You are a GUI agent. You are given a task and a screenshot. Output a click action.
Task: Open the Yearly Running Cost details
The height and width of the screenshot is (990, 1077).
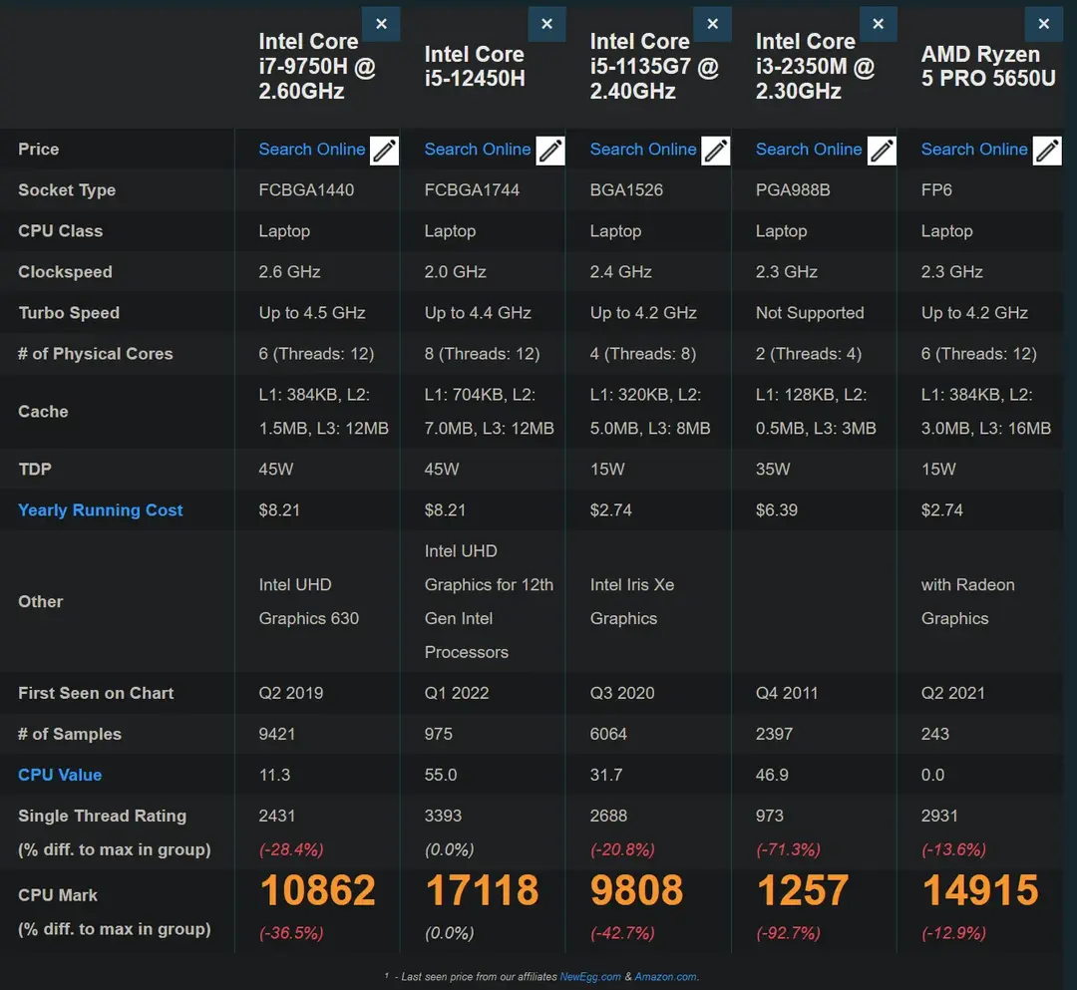[x=100, y=509]
